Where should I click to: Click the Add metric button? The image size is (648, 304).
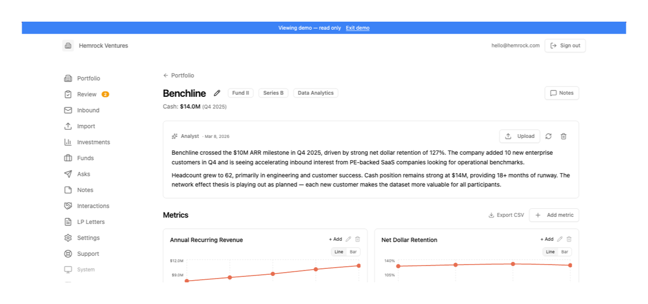pos(554,215)
